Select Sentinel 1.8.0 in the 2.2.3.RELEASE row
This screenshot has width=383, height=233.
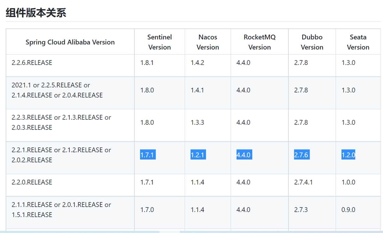147,122
